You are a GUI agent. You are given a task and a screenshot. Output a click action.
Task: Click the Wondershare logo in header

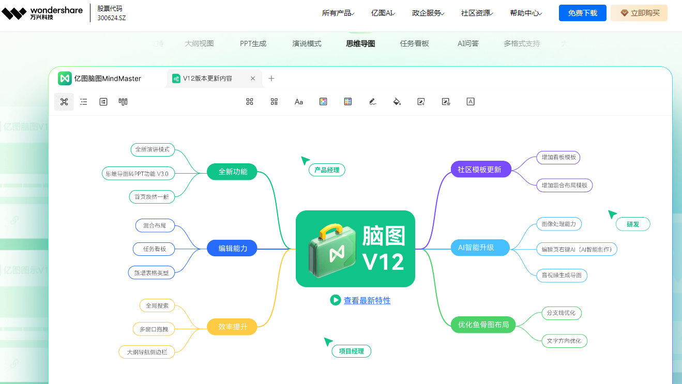coord(42,13)
